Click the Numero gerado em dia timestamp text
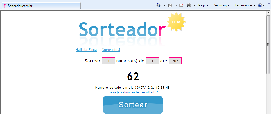This screenshot has width=271, height=114. pyautogui.click(x=133, y=88)
